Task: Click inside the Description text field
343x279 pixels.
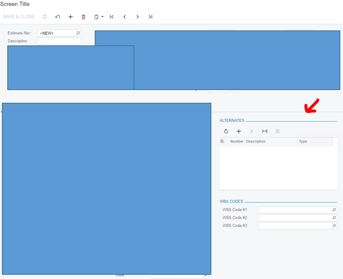Action: [x=59, y=41]
